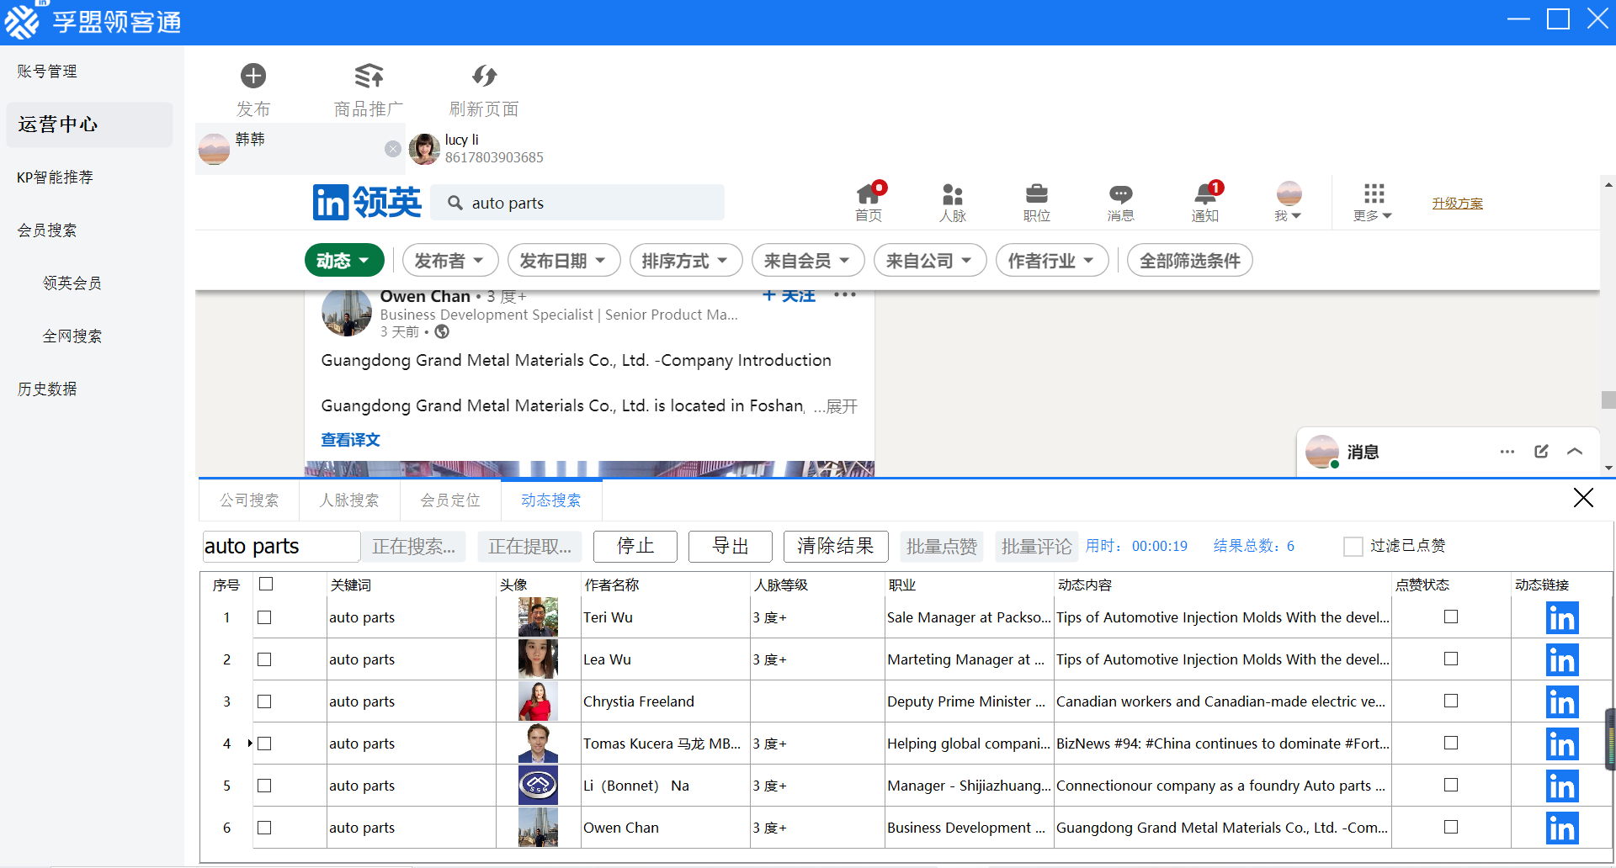Open LinkedIn 首页 home icon
The image size is (1616, 868).
point(869,200)
